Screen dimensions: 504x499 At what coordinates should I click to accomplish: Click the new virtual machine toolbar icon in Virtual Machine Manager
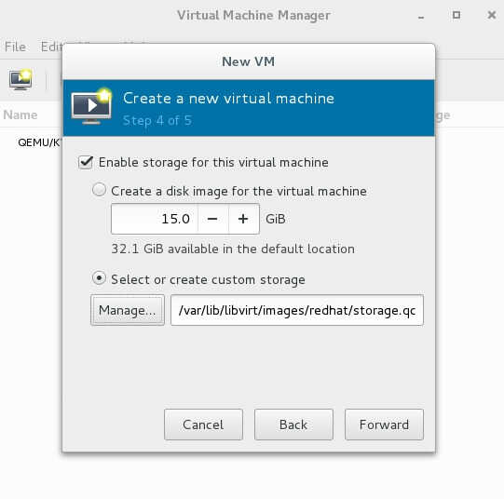(20, 79)
